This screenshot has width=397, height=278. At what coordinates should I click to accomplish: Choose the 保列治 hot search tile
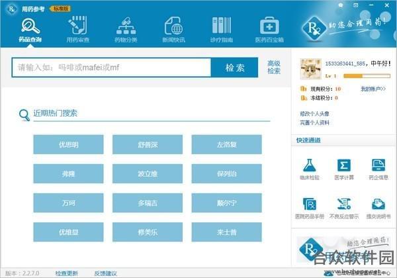[226, 173]
